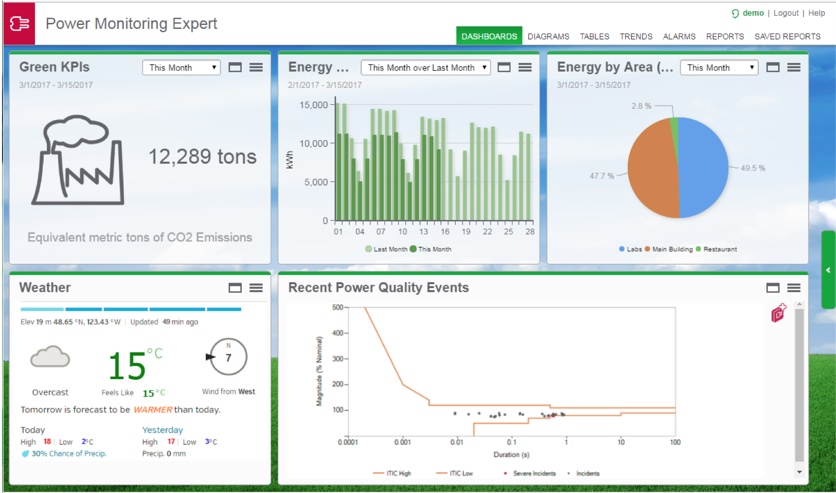Open the Energy by Area gadget menu

(794, 67)
